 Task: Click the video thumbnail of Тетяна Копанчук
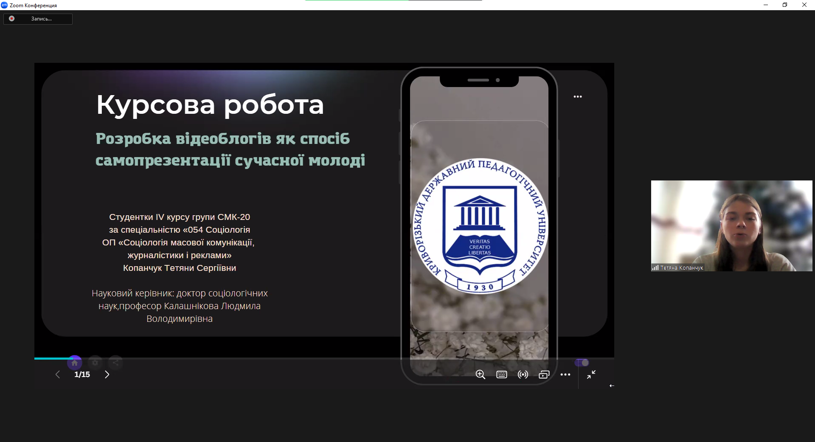(x=731, y=225)
